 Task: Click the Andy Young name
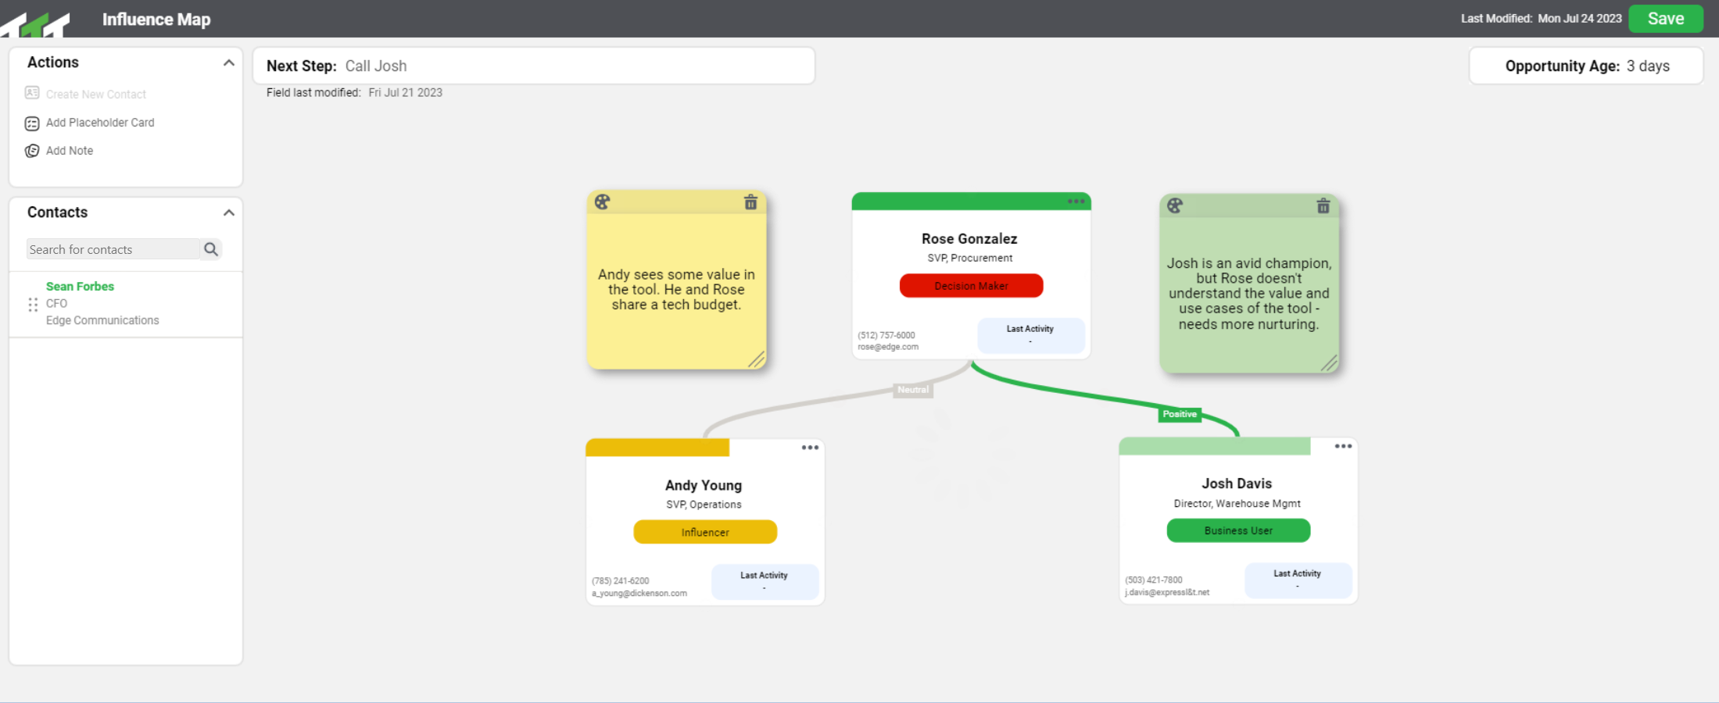[x=704, y=486]
